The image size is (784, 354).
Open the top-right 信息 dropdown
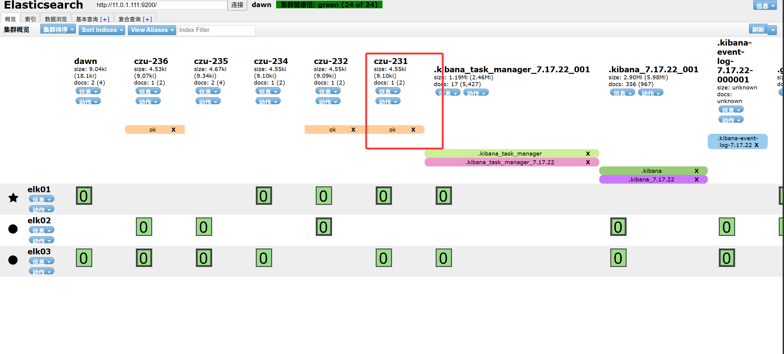point(765,5)
